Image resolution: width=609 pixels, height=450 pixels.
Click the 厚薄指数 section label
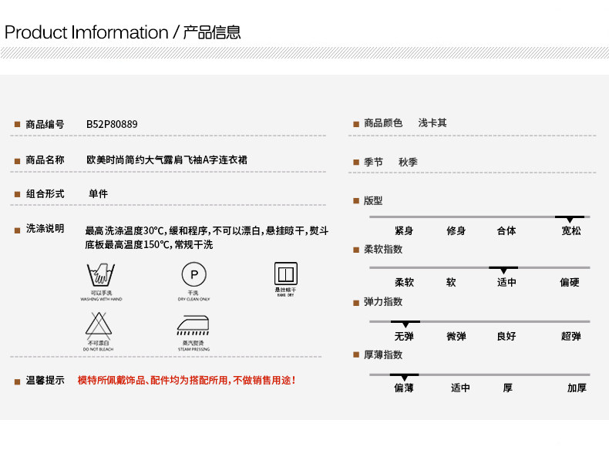(383, 355)
